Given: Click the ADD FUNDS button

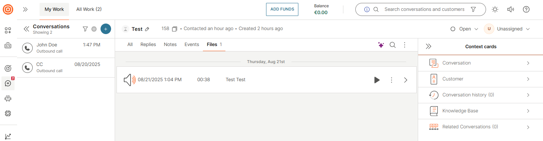Looking at the screenshot, I should 282,9.
